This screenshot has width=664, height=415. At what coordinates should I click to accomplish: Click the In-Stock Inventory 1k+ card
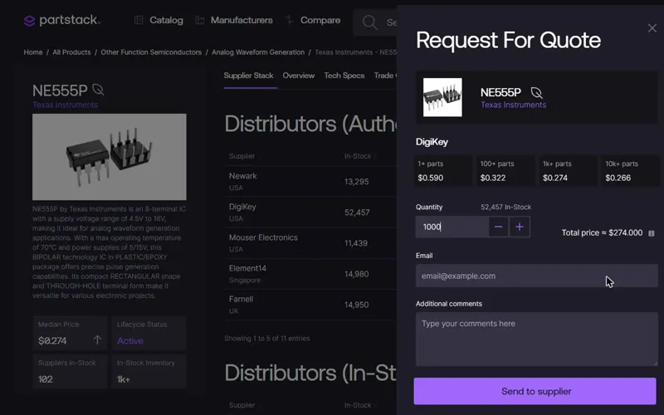click(x=149, y=371)
